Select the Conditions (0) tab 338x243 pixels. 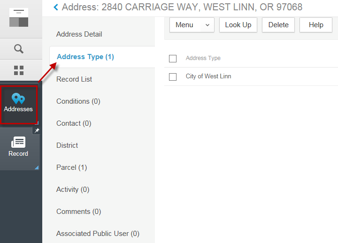click(78, 101)
